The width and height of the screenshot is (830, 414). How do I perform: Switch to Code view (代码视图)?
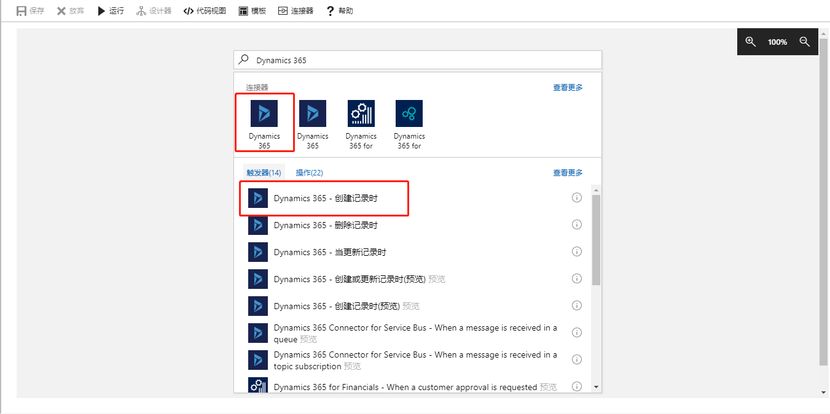(x=205, y=11)
